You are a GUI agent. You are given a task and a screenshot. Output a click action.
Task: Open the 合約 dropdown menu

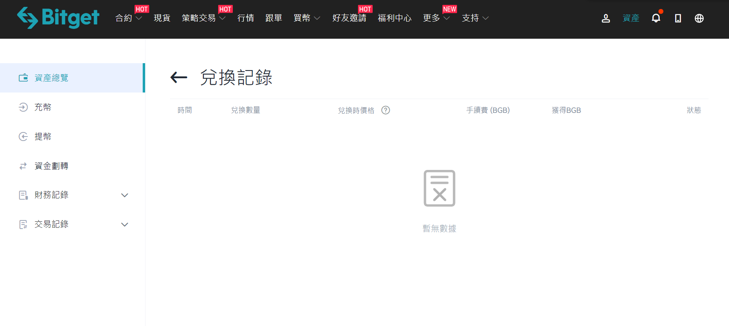[129, 18]
